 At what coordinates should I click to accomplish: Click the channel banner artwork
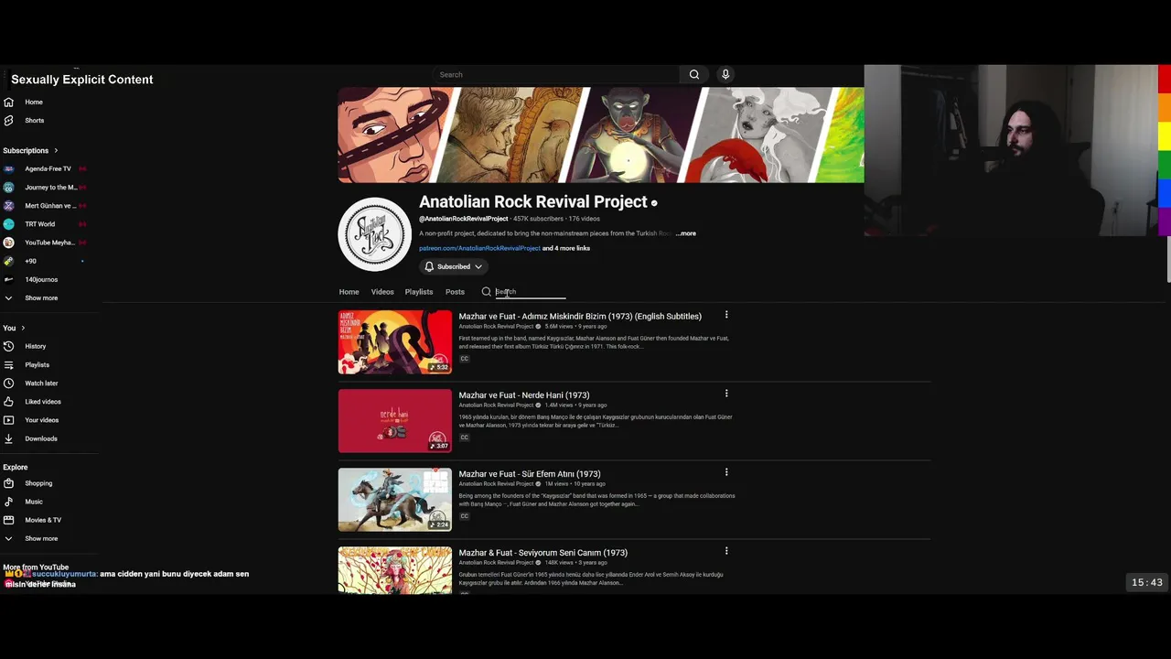[601, 135]
